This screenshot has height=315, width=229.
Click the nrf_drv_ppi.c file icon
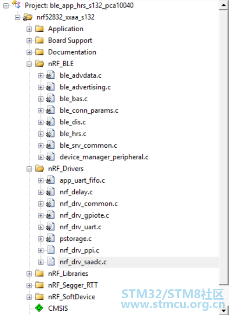[x=51, y=250]
